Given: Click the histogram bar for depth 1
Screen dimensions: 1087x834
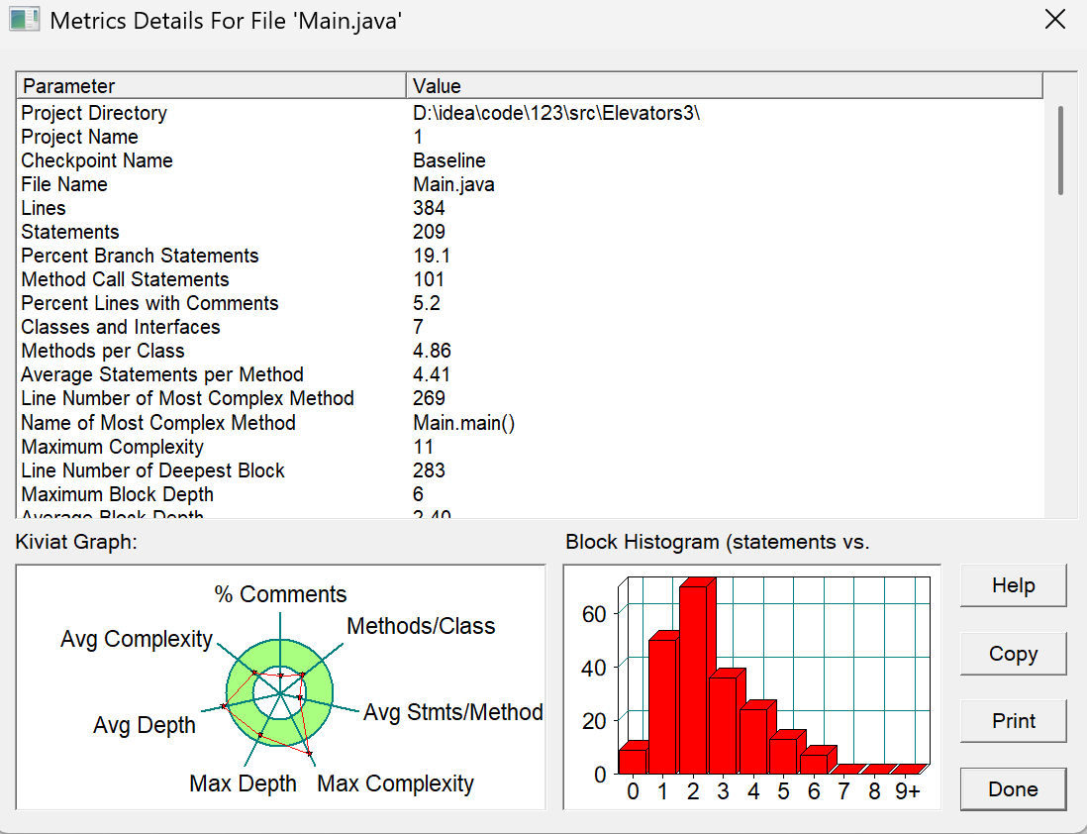Looking at the screenshot, I should 663,706.
